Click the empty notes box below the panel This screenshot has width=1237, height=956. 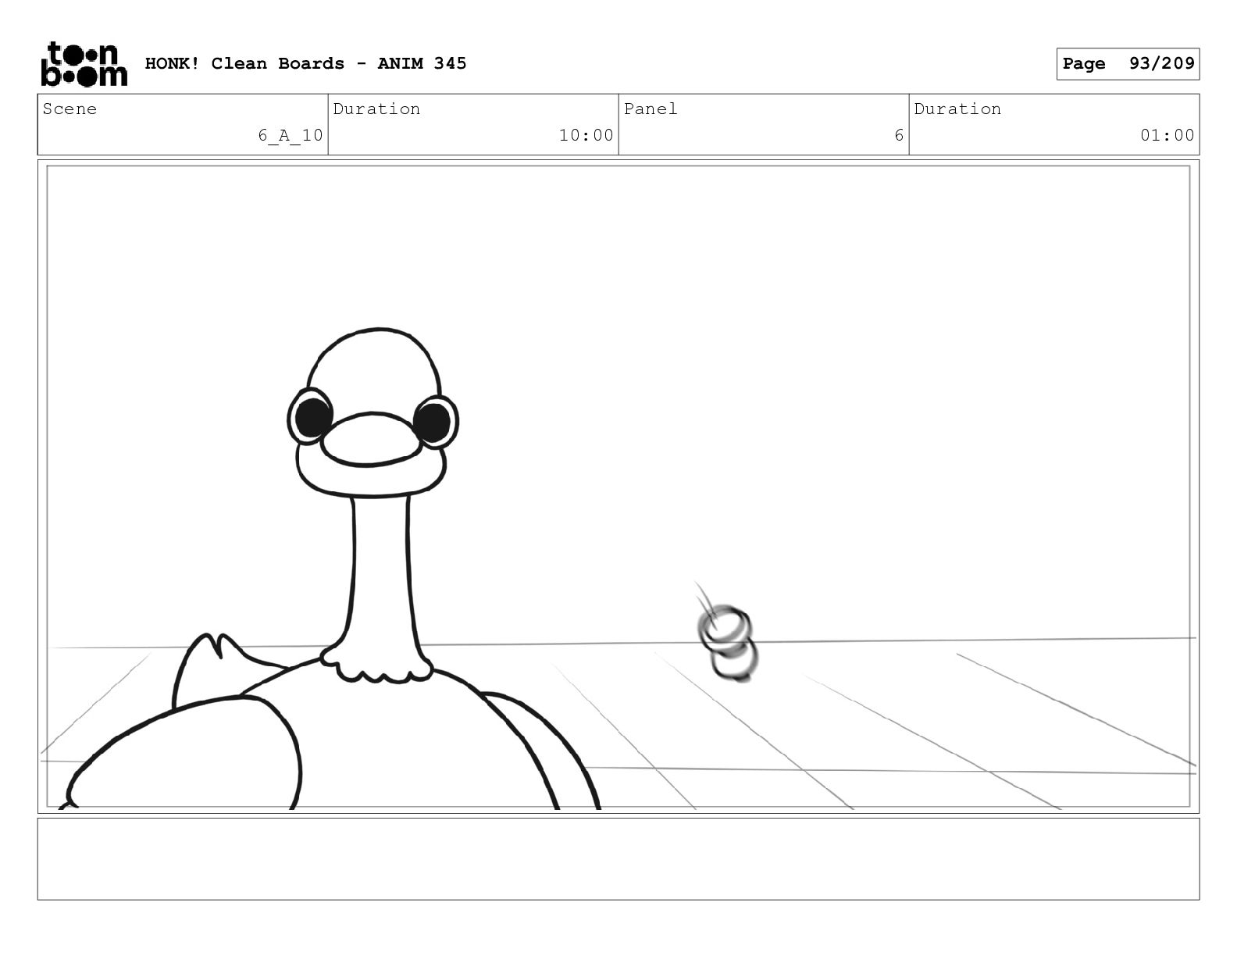pyautogui.click(x=618, y=858)
